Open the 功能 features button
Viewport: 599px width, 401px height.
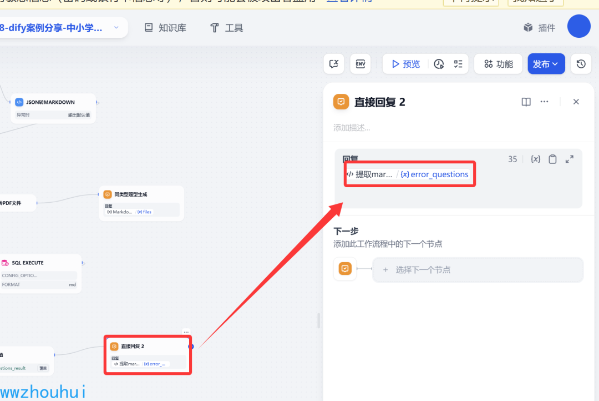[499, 64]
